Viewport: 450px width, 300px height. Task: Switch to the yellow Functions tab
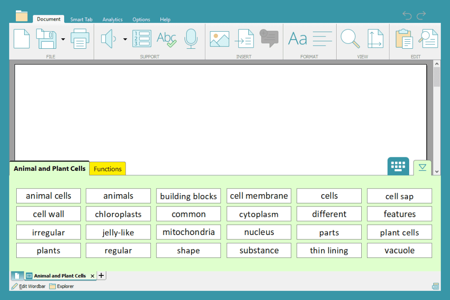point(108,169)
